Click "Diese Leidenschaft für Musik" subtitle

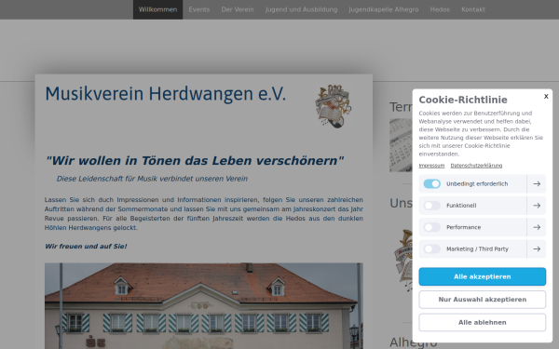[152, 179]
